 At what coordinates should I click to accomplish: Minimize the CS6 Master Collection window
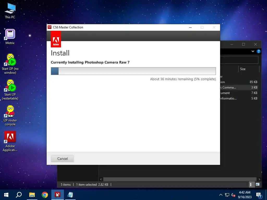(190, 27)
